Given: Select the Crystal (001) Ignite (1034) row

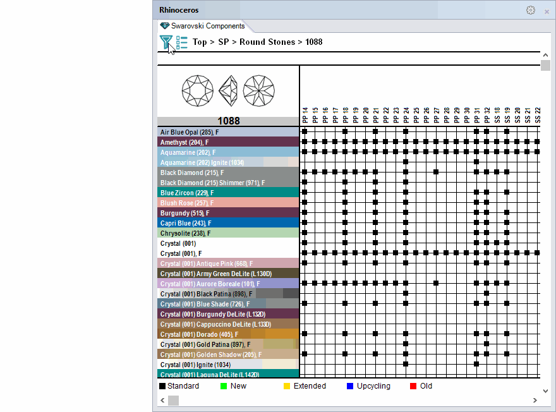Looking at the screenshot, I should pyautogui.click(x=228, y=365).
